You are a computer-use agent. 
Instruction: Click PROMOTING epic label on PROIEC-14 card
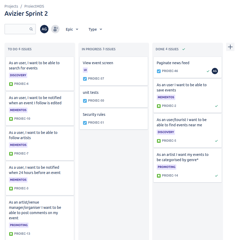(x=166, y=167)
